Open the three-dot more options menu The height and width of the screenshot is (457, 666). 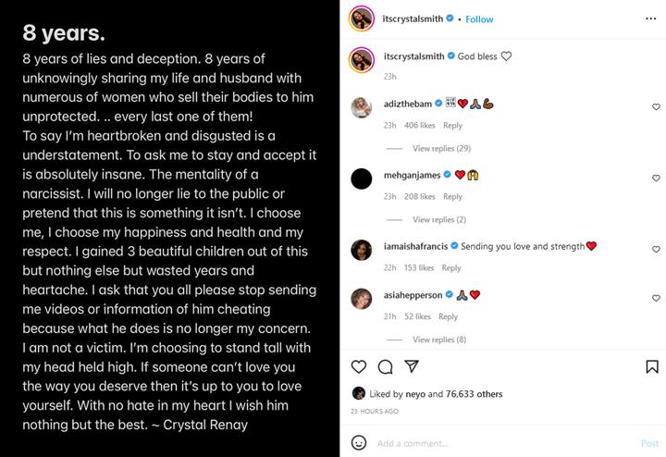650,19
